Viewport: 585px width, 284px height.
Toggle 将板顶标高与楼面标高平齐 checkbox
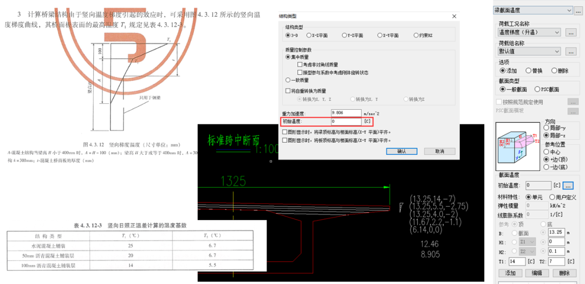coord(285,141)
